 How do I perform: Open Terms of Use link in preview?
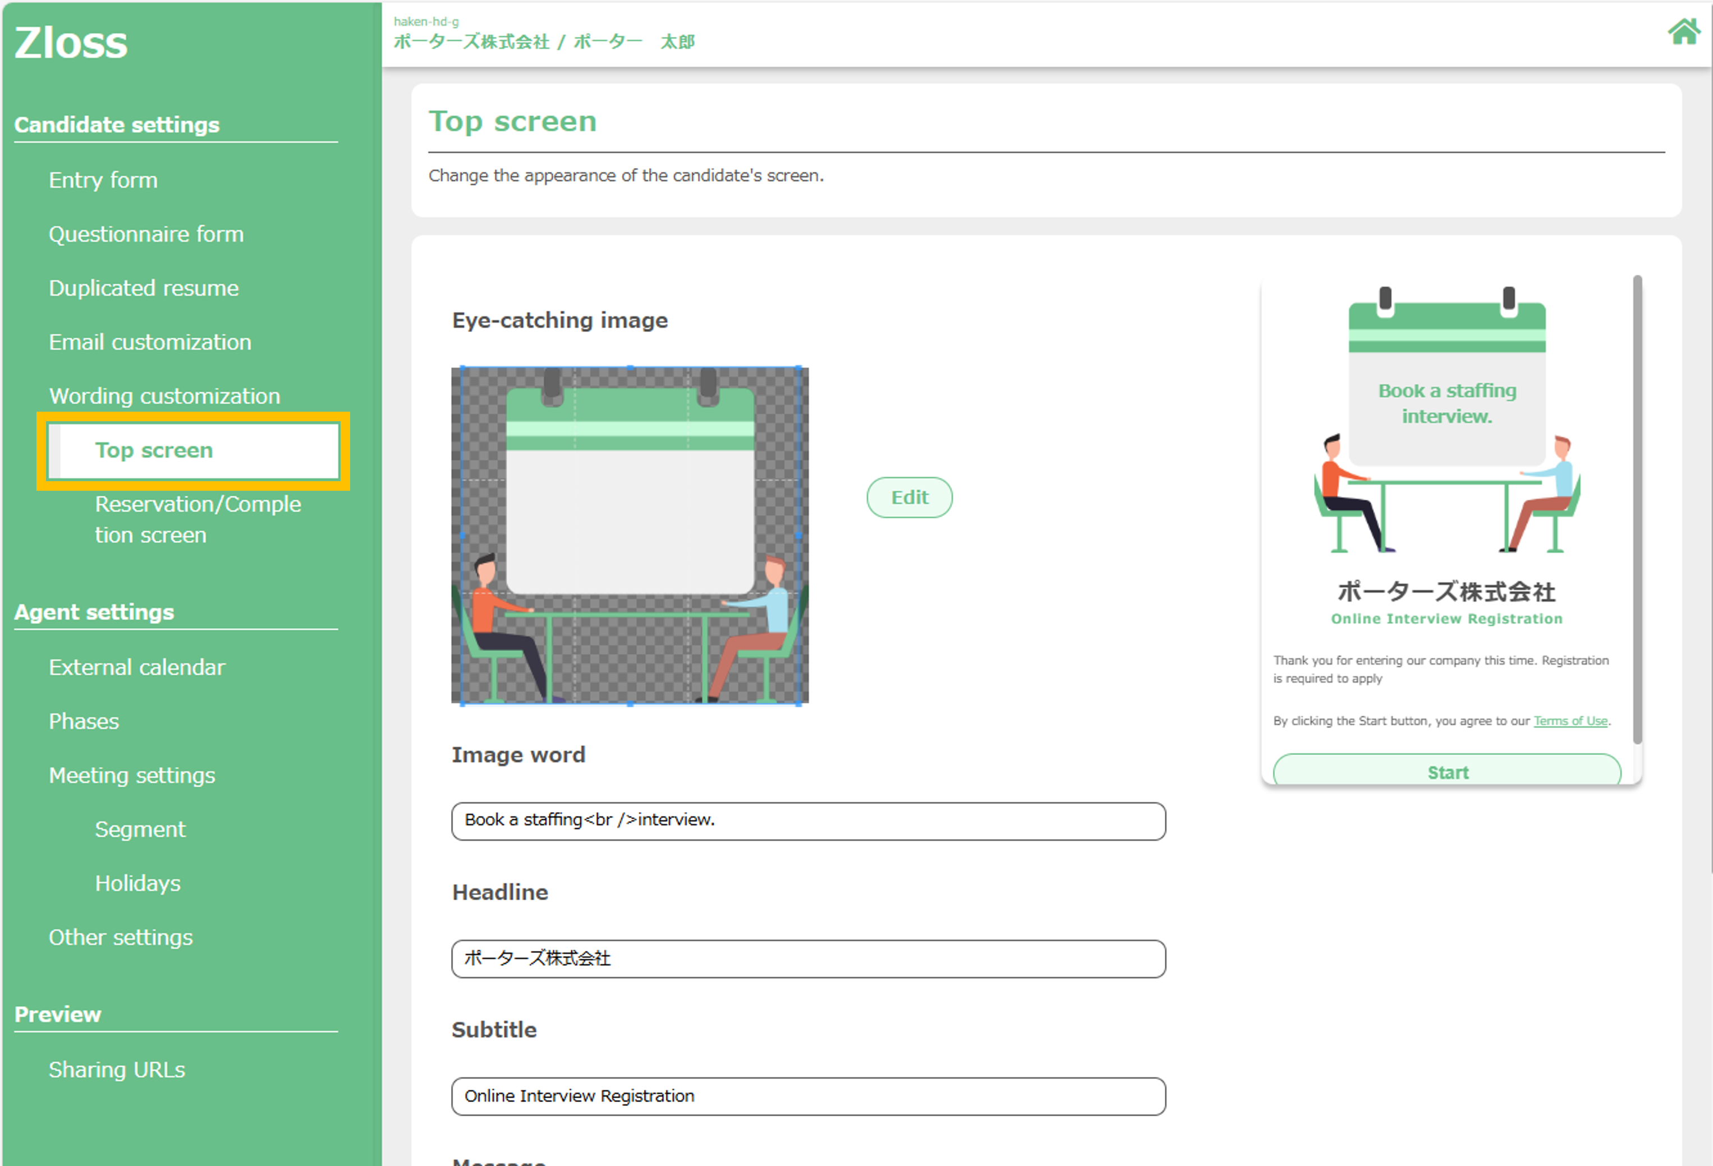[1570, 721]
